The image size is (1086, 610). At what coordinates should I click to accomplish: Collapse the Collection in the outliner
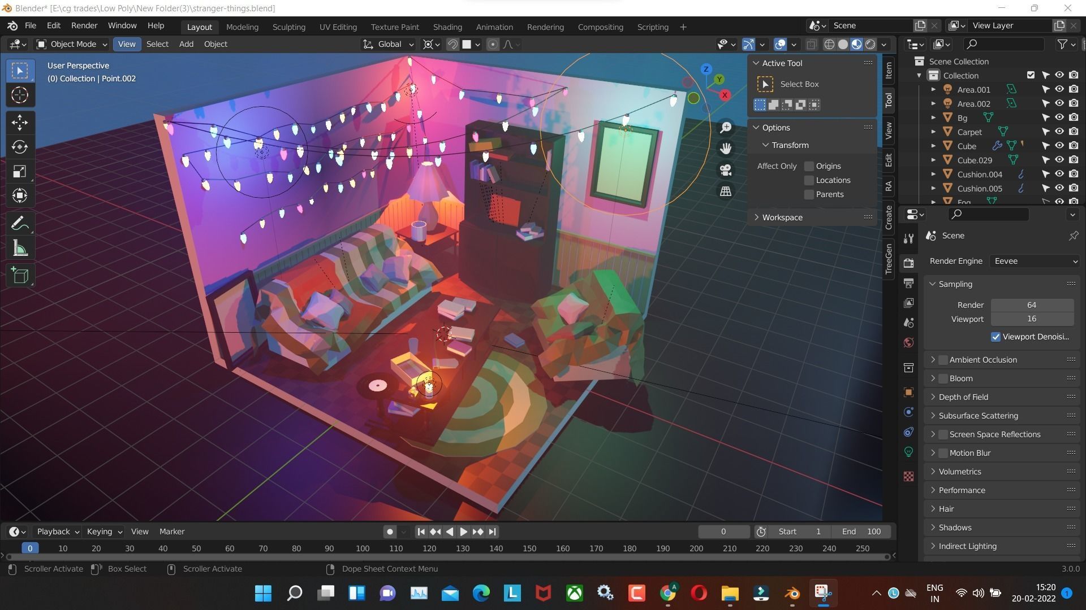coord(919,75)
